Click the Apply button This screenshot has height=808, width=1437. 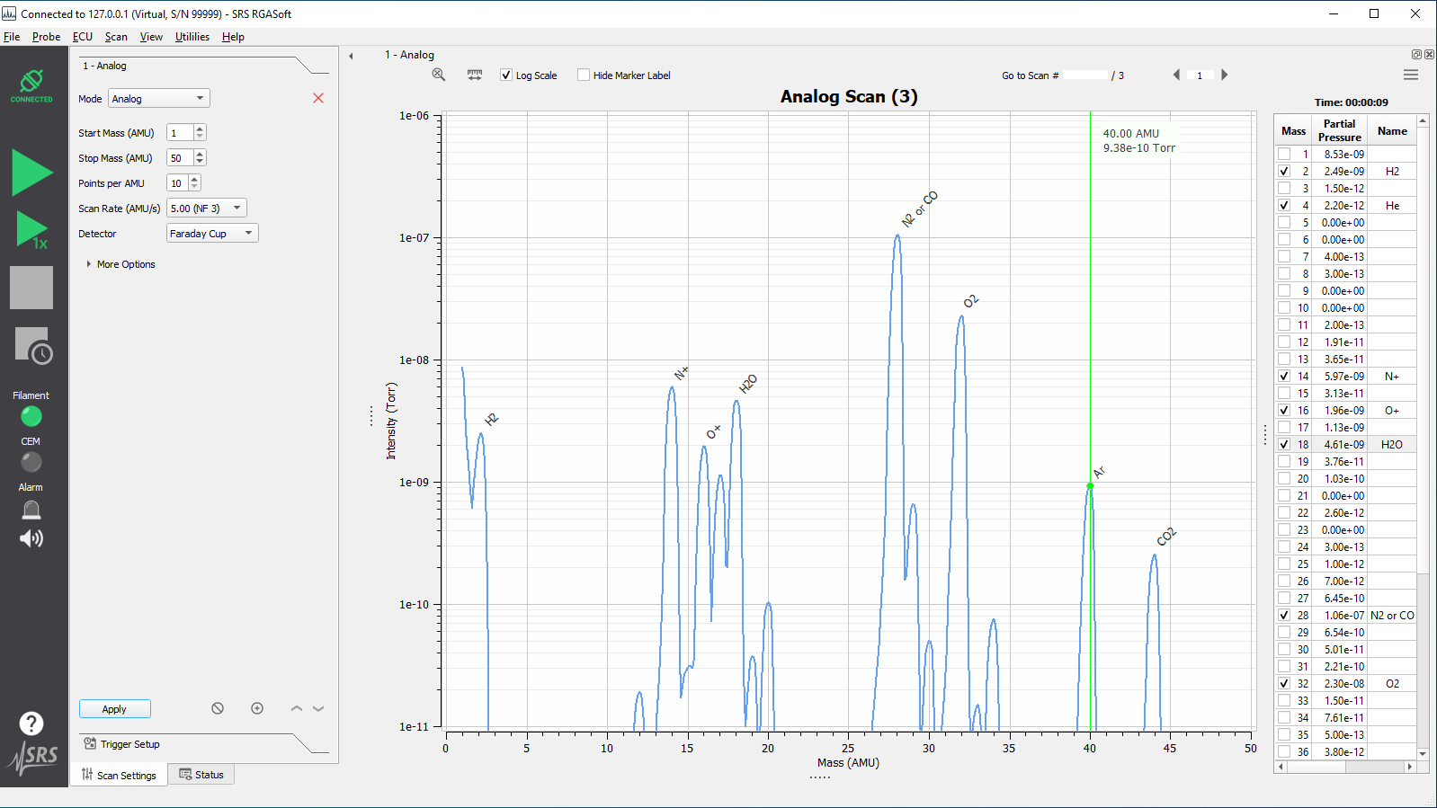114,709
